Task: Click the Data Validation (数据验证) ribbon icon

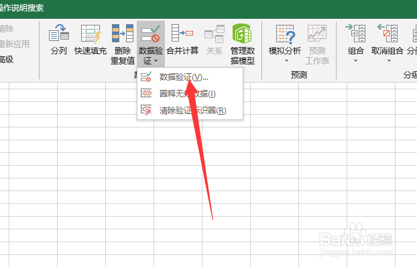Action: [x=151, y=34]
